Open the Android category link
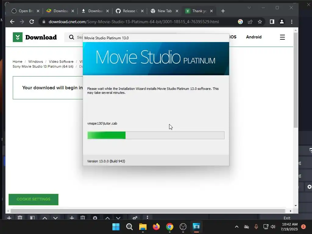Screen dimensions: 312x234 (254, 37)
